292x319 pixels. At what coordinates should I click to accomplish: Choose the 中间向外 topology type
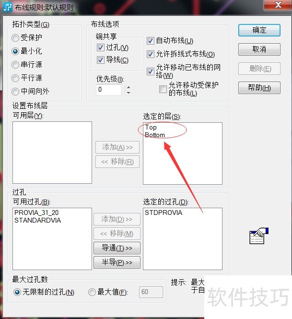pos(15,92)
